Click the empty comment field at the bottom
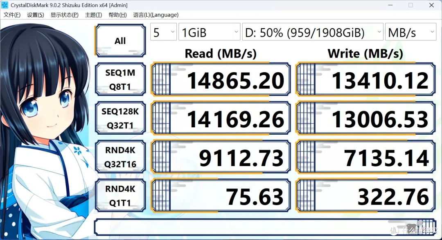Screen dimensions: 442x240 [265, 227]
